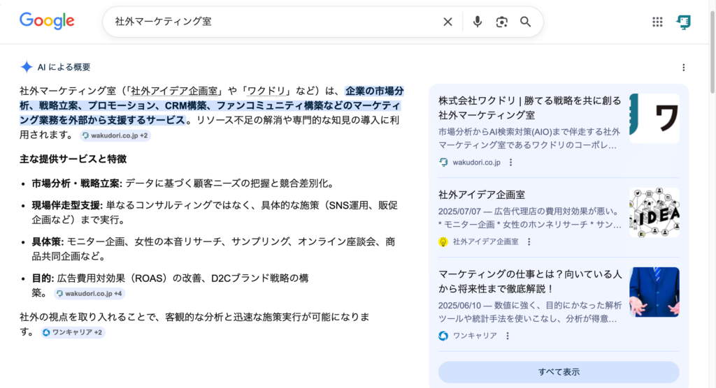The image size is (716, 388).
Task: Open more options for the wakudori.co.jp card
Action: click(x=511, y=163)
